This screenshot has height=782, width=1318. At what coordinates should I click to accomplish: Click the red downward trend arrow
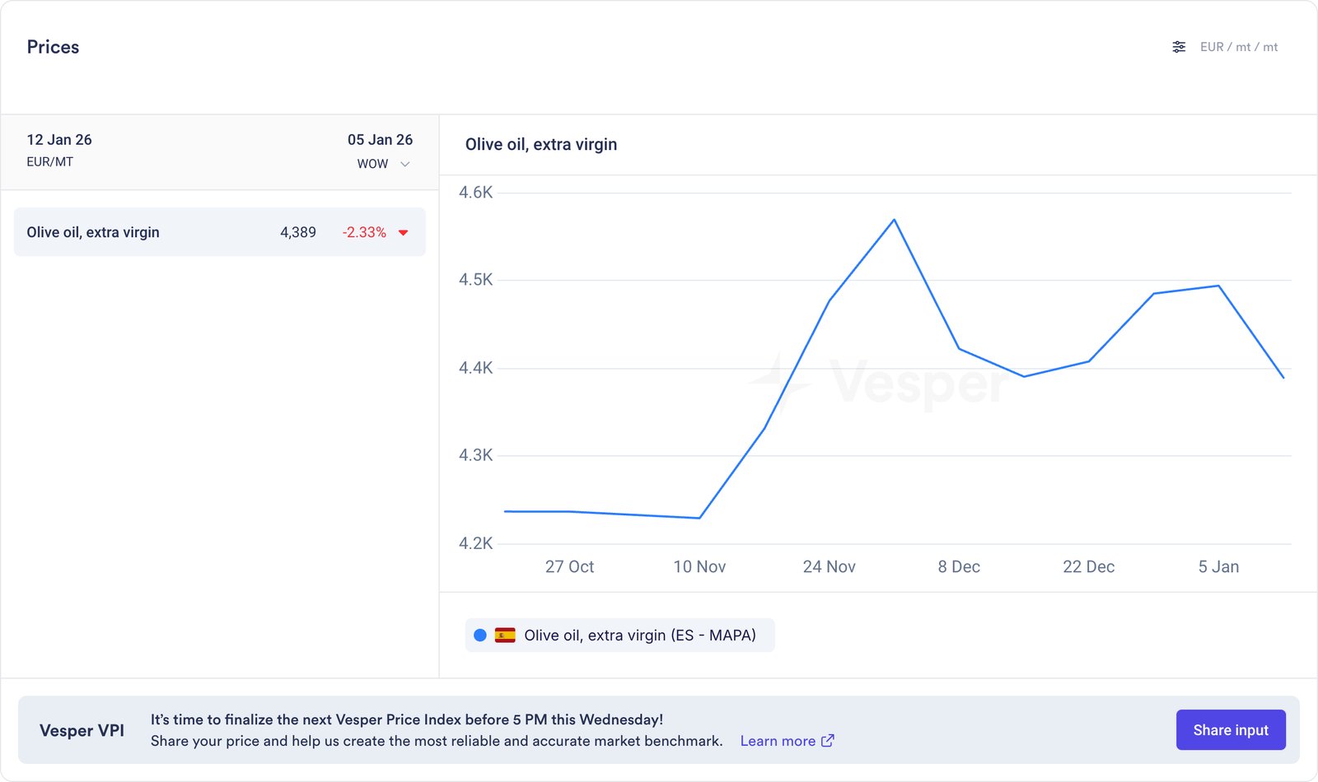404,233
